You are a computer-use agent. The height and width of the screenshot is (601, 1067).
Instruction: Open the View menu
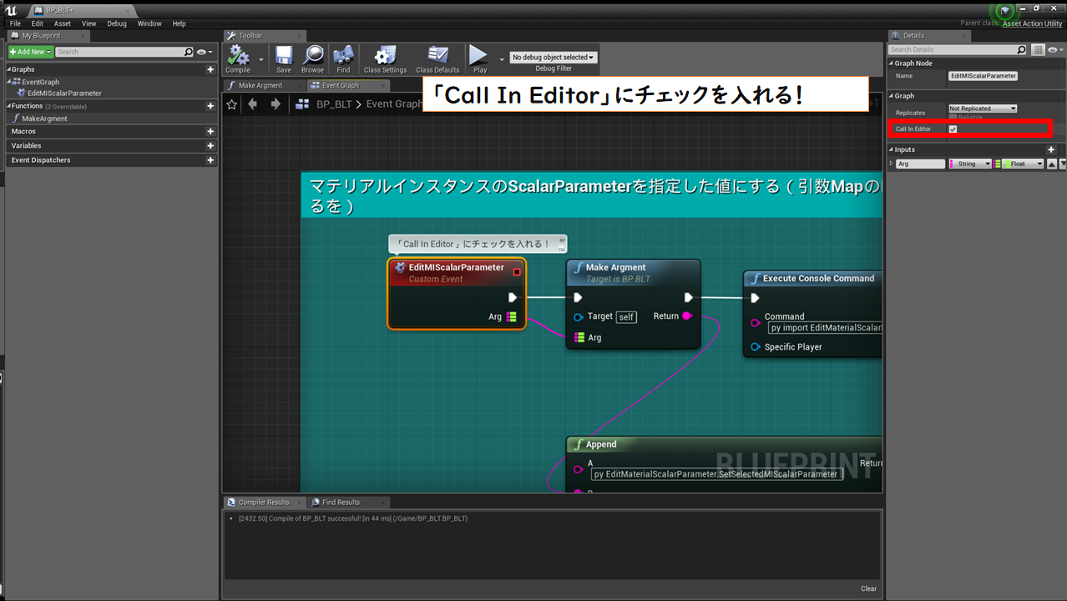(88, 23)
